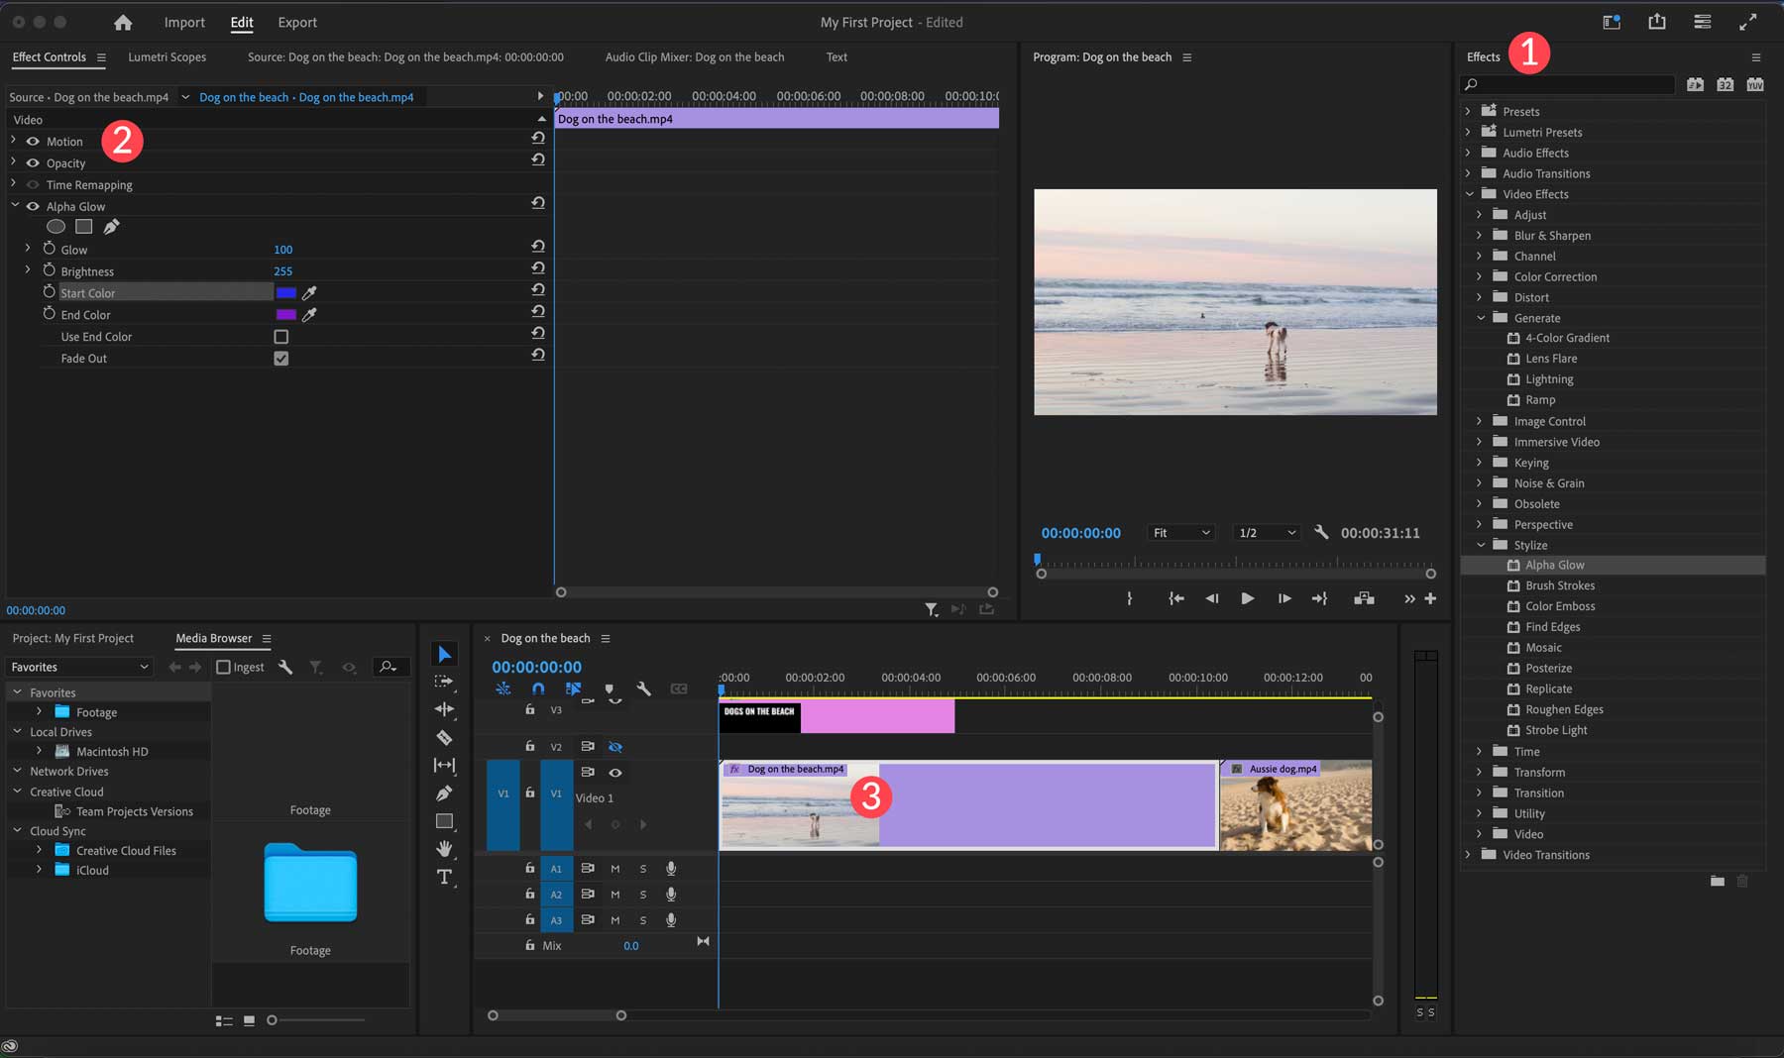Show the hidden V2 track output
This screenshot has width=1784, height=1058.
(x=616, y=746)
